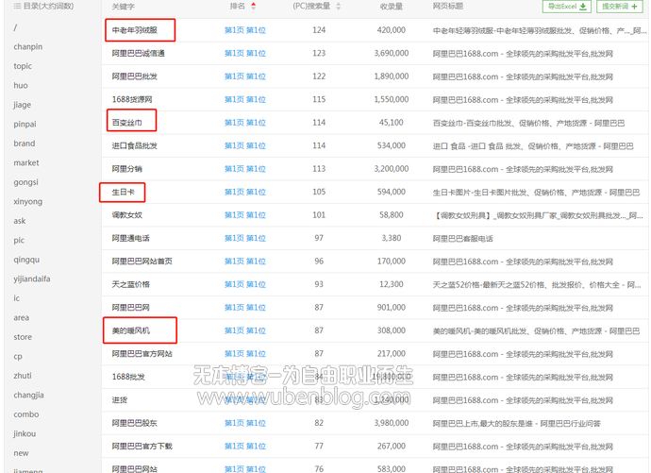Click 收录量 value 45,100
651x473 pixels.
pyautogui.click(x=392, y=123)
